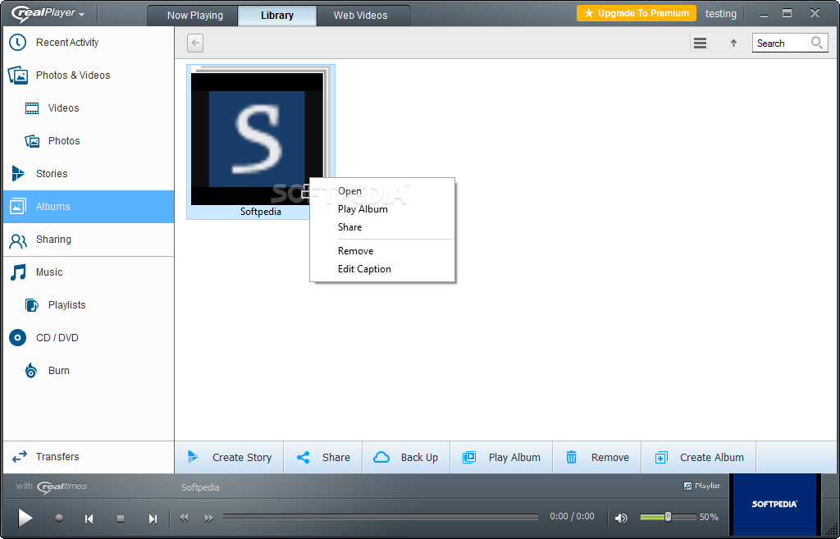The width and height of the screenshot is (840, 539).
Task: Click the Albums sidebar icon
Action: tap(18, 206)
